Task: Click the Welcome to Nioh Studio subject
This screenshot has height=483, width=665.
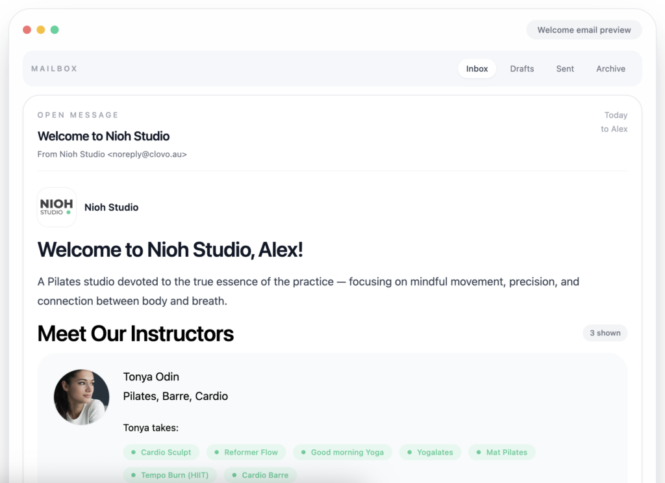Action: click(103, 136)
